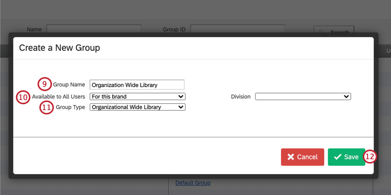Click the Available to All Users label
This screenshot has height=195, width=391.
58,97
